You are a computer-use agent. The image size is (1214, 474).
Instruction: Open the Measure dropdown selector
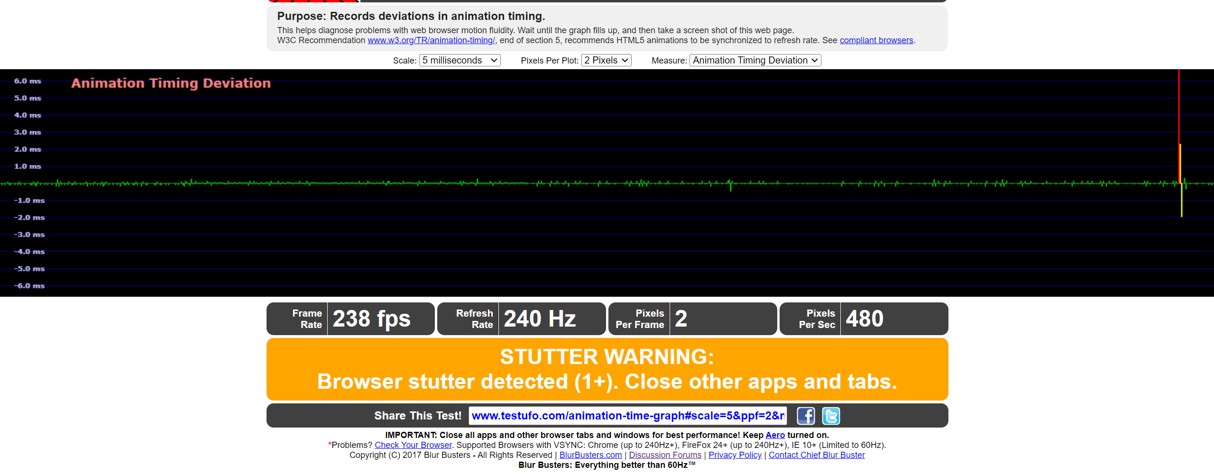755,60
